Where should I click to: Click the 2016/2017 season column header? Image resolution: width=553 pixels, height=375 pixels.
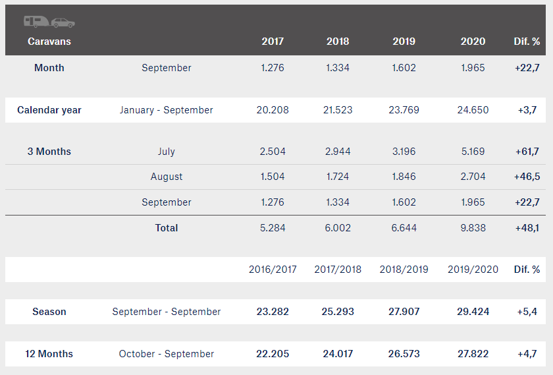tap(273, 270)
